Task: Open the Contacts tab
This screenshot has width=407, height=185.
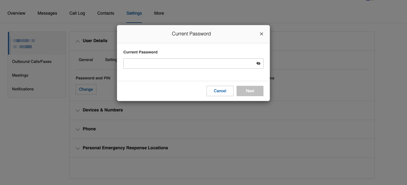Action: pos(106,13)
